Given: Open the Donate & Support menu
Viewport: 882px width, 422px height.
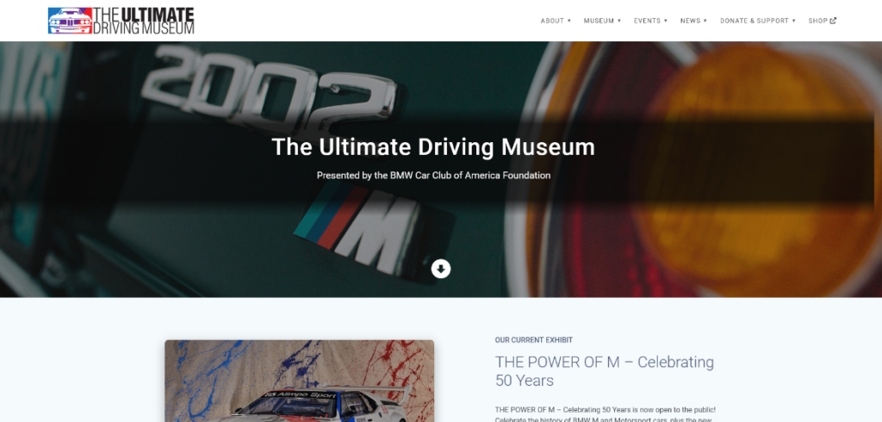Looking at the screenshot, I should coord(755,21).
